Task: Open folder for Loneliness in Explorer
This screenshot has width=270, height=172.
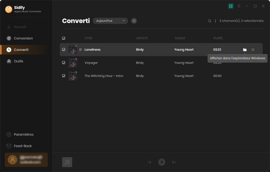Action: (x=245, y=50)
